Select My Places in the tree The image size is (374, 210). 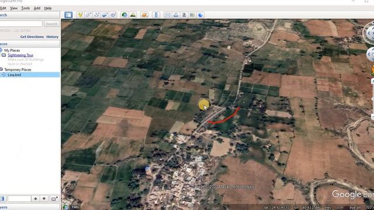point(12,50)
